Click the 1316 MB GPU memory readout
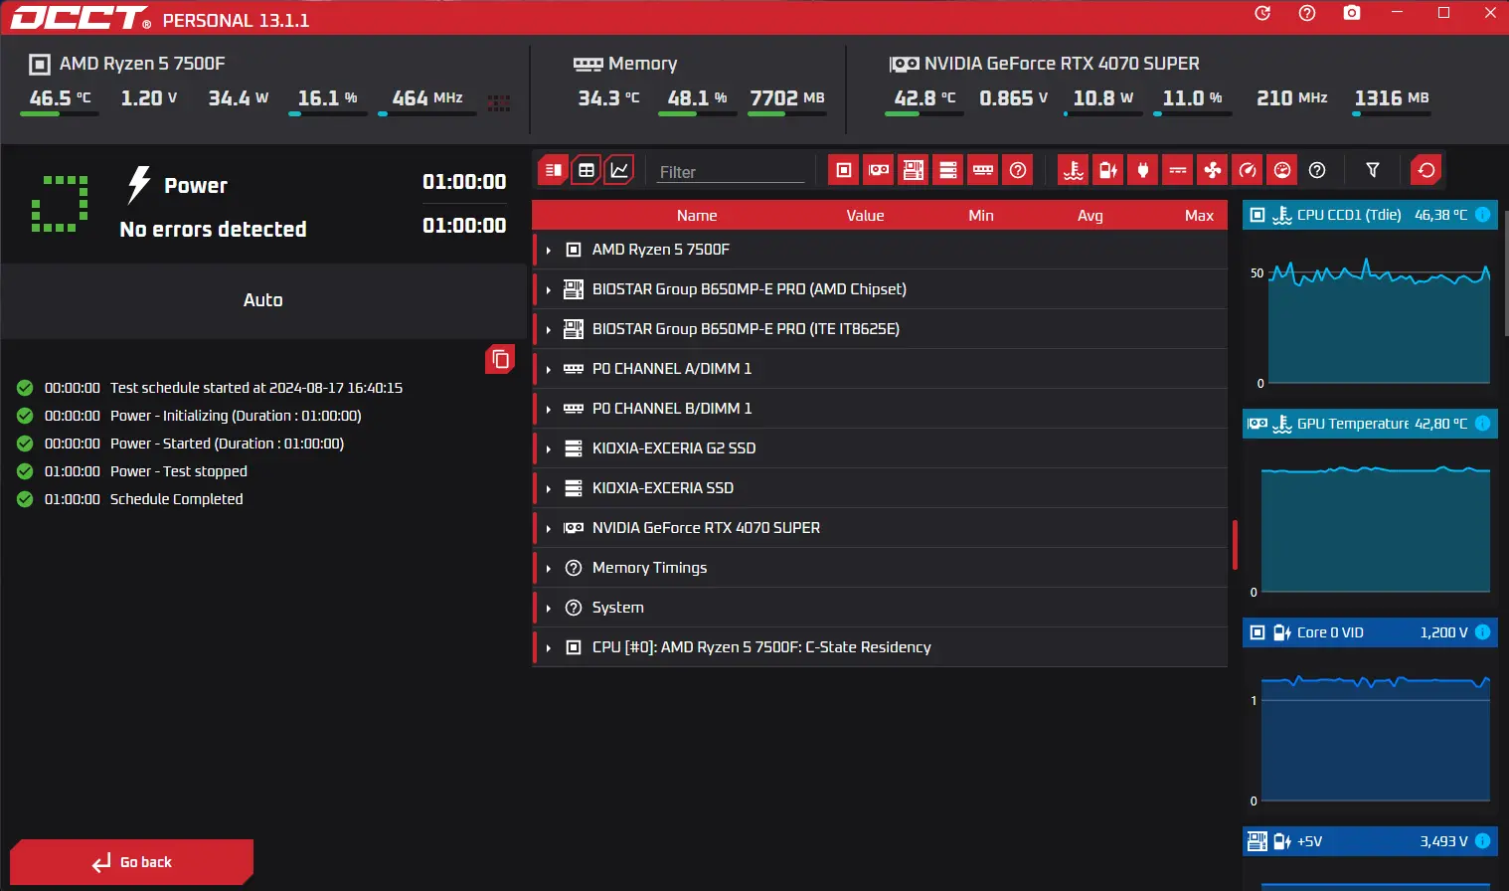This screenshot has width=1509, height=891. 1392,97
